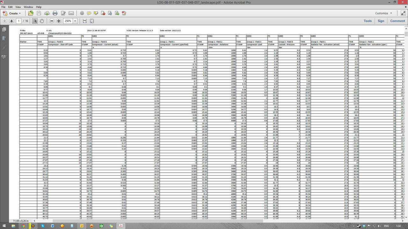Open Skype from the taskbar
The width and height of the screenshot is (408, 229).
tap(43, 226)
